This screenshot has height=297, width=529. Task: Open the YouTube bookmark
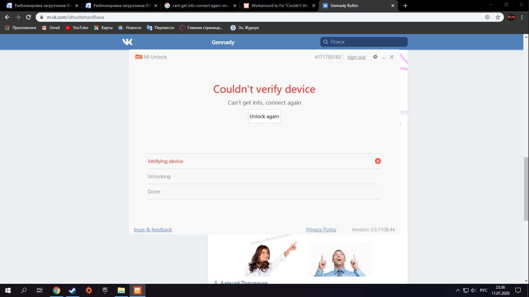pos(77,28)
